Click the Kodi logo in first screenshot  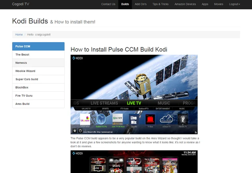[77, 58]
